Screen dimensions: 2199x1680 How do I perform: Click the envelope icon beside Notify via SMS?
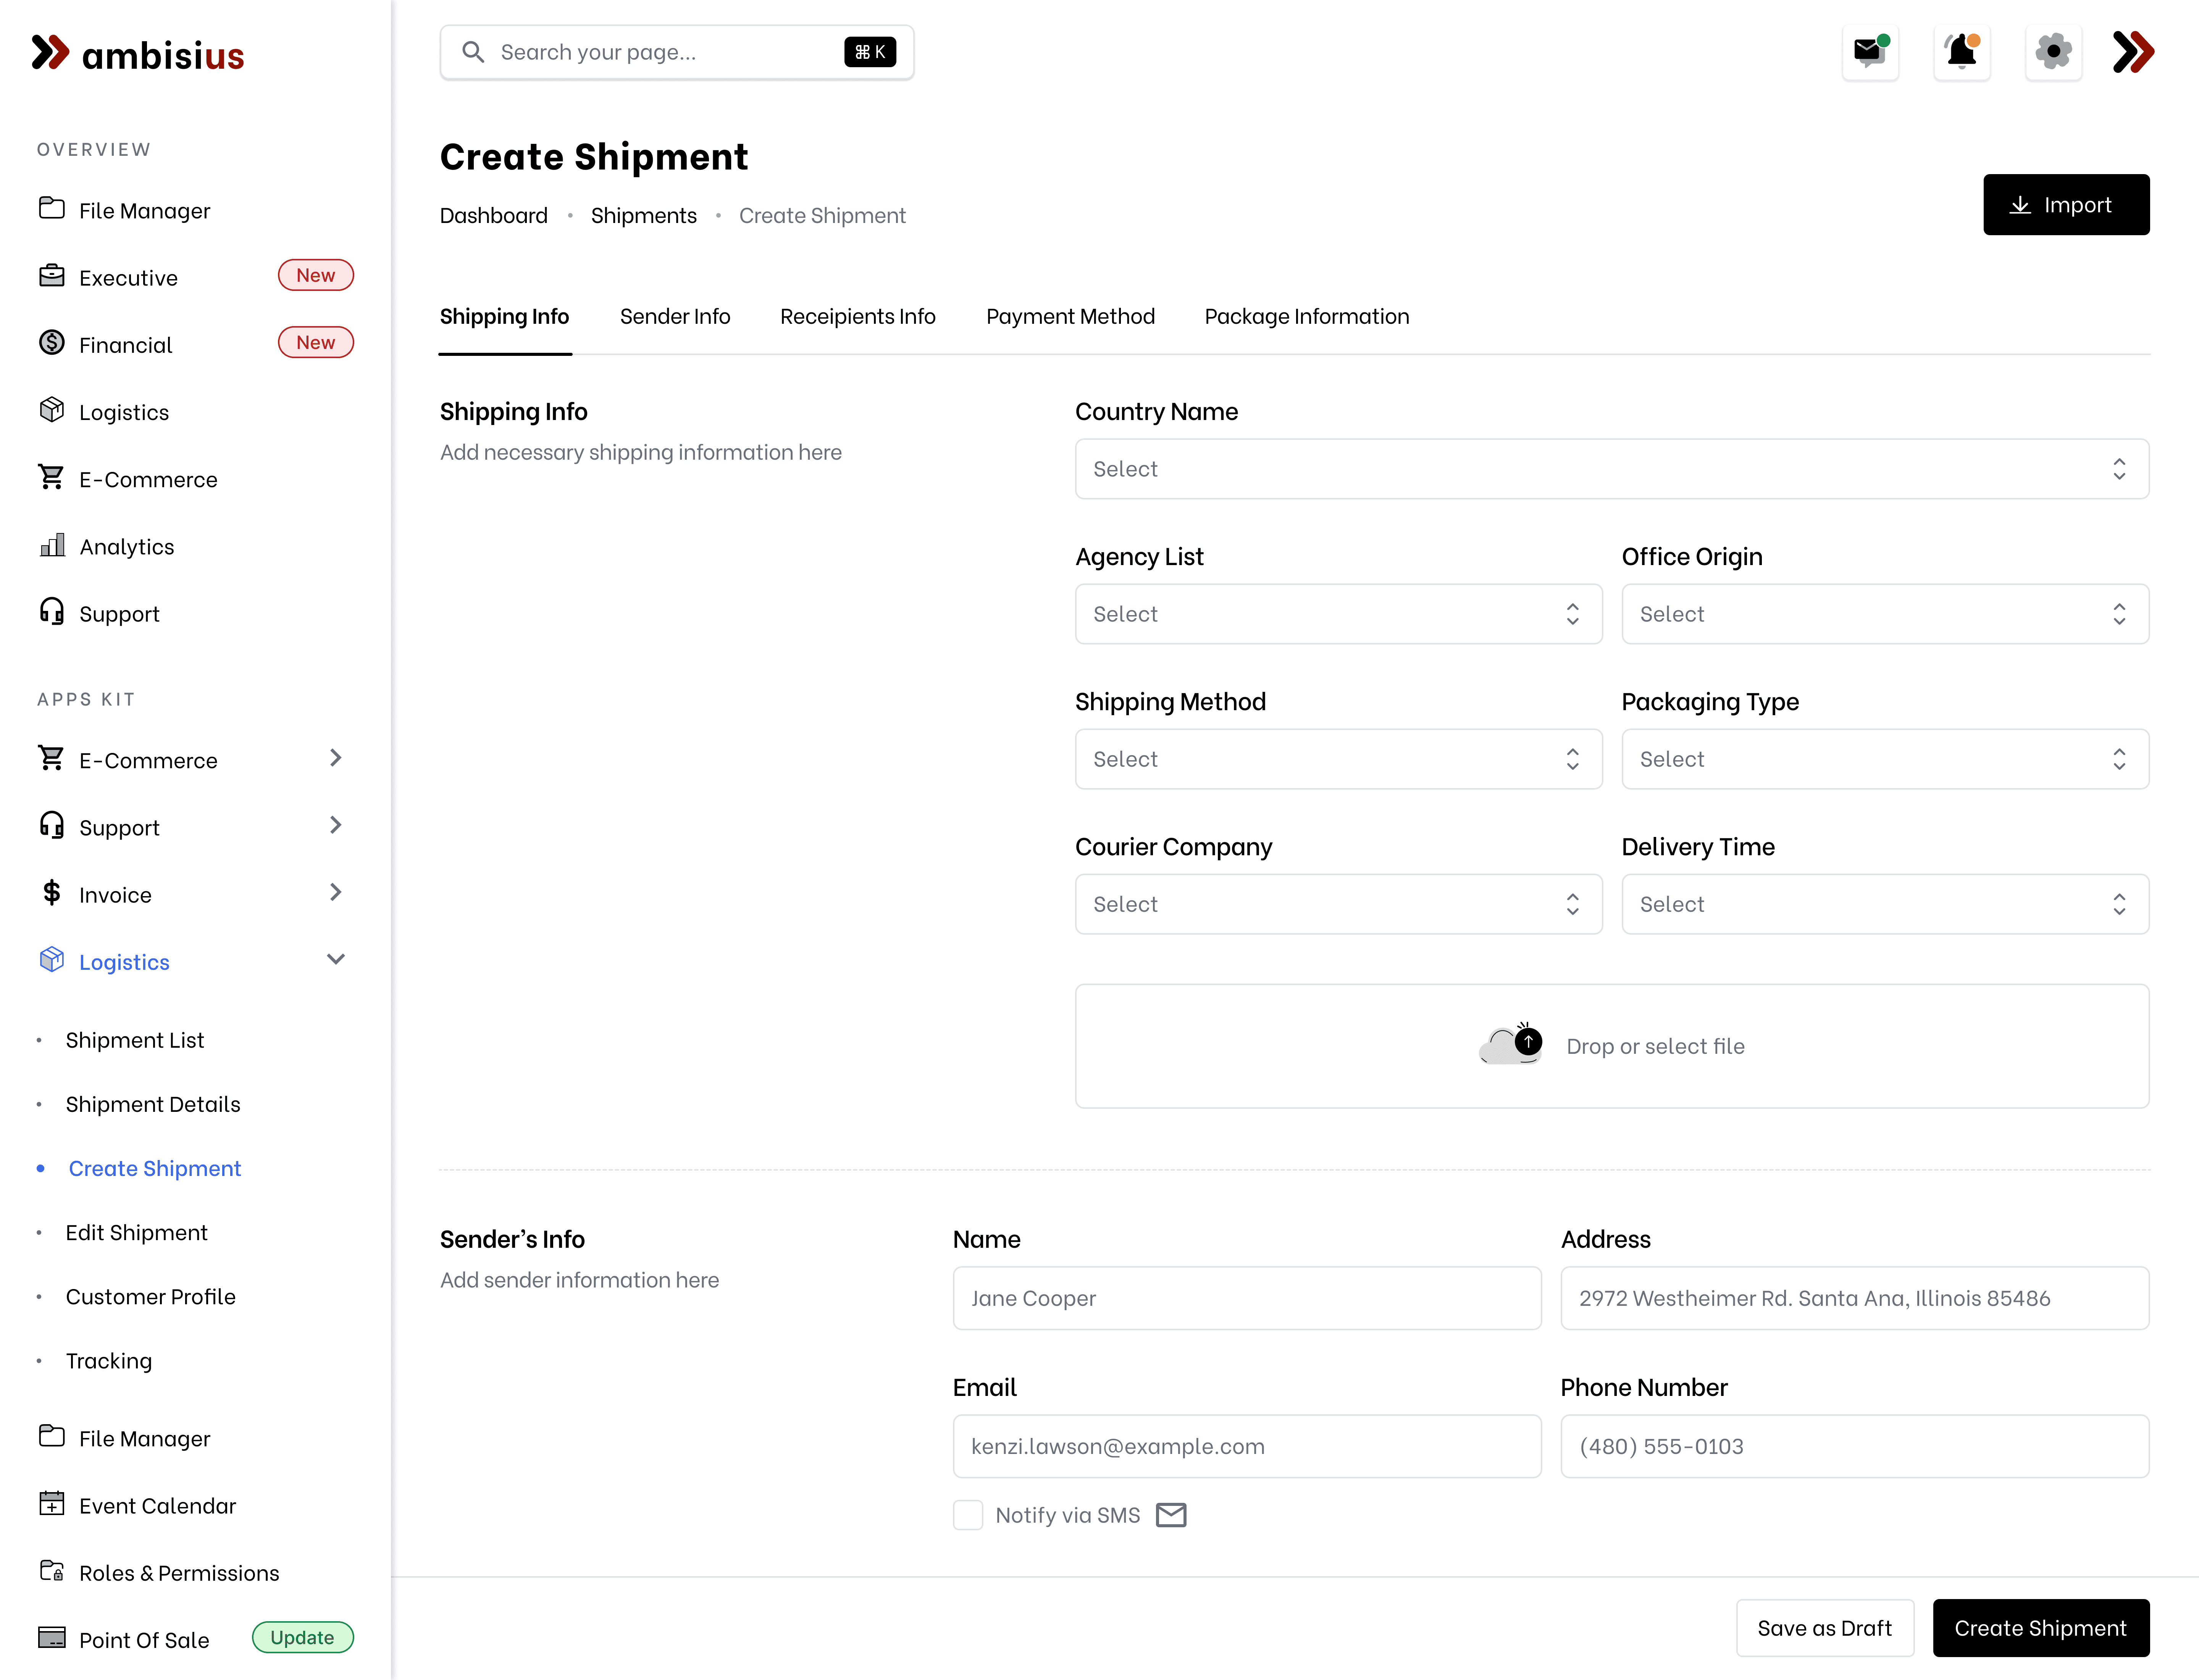pyautogui.click(x=1171, y=1515)
